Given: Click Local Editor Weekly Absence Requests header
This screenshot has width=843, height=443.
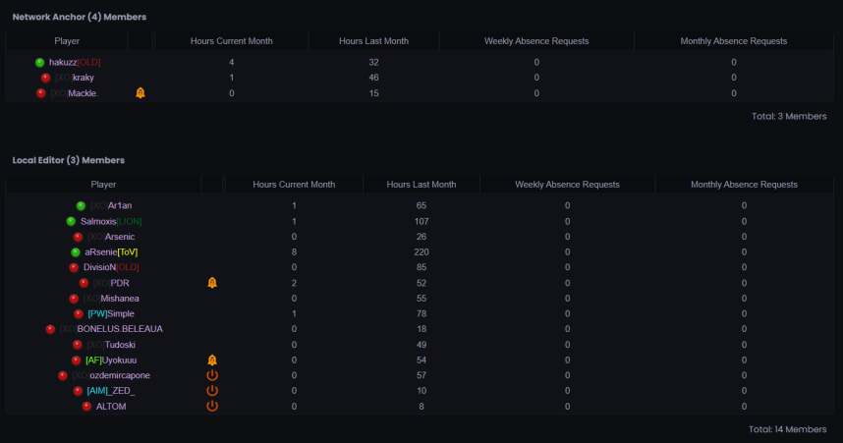Looking at the screenshot, I should point(567,185).
